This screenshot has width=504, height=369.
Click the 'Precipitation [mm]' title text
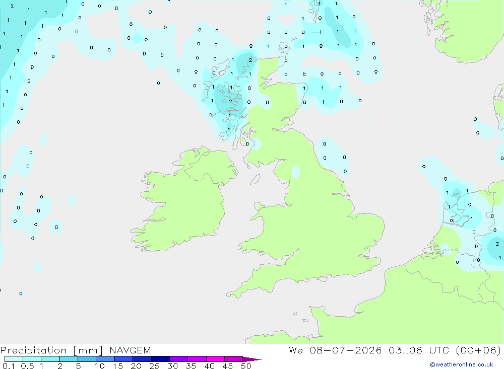(x=51, y=350)
